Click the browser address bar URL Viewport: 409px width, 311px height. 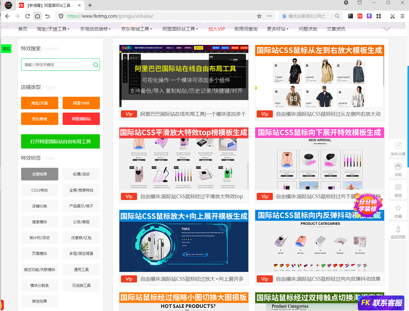pos(110,16)
